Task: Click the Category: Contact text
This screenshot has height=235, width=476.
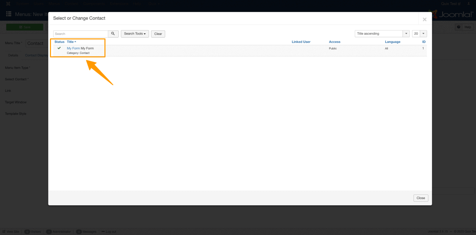Action: tap(78, 53)
